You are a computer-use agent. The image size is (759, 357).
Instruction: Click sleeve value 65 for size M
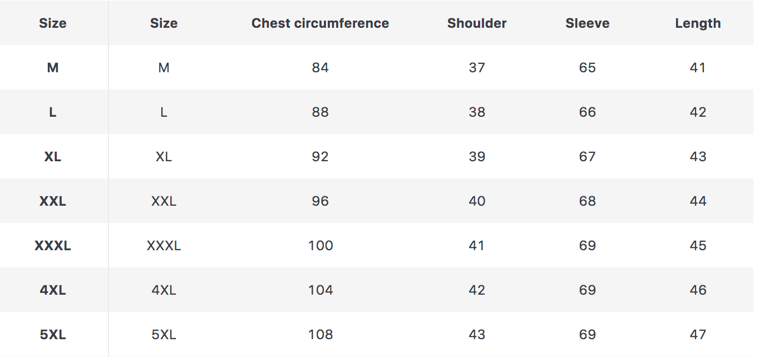pos(587,68)
